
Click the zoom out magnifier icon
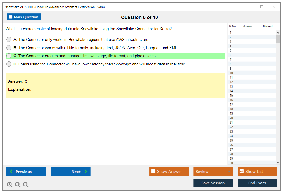pos(26,185)
